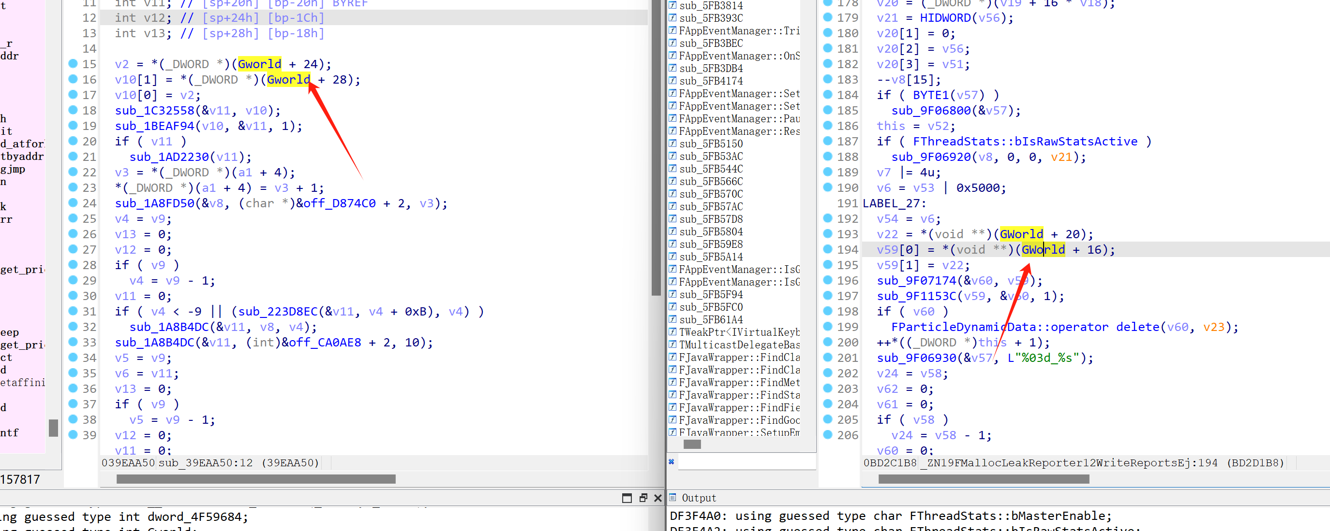
Task: Toggle the breakpoint dot on line 31
Action: (x=73, y=311)
